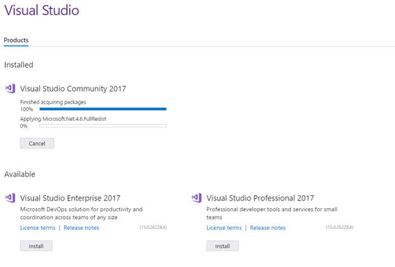395x267 pixels.
Task: Click the Visual Studio Professional 2017 title
Action: [260, 198]
